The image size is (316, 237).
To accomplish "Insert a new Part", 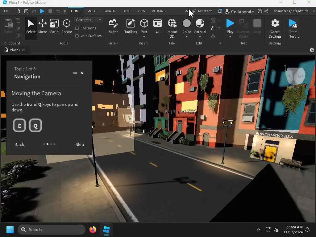I will click(144, 27).
